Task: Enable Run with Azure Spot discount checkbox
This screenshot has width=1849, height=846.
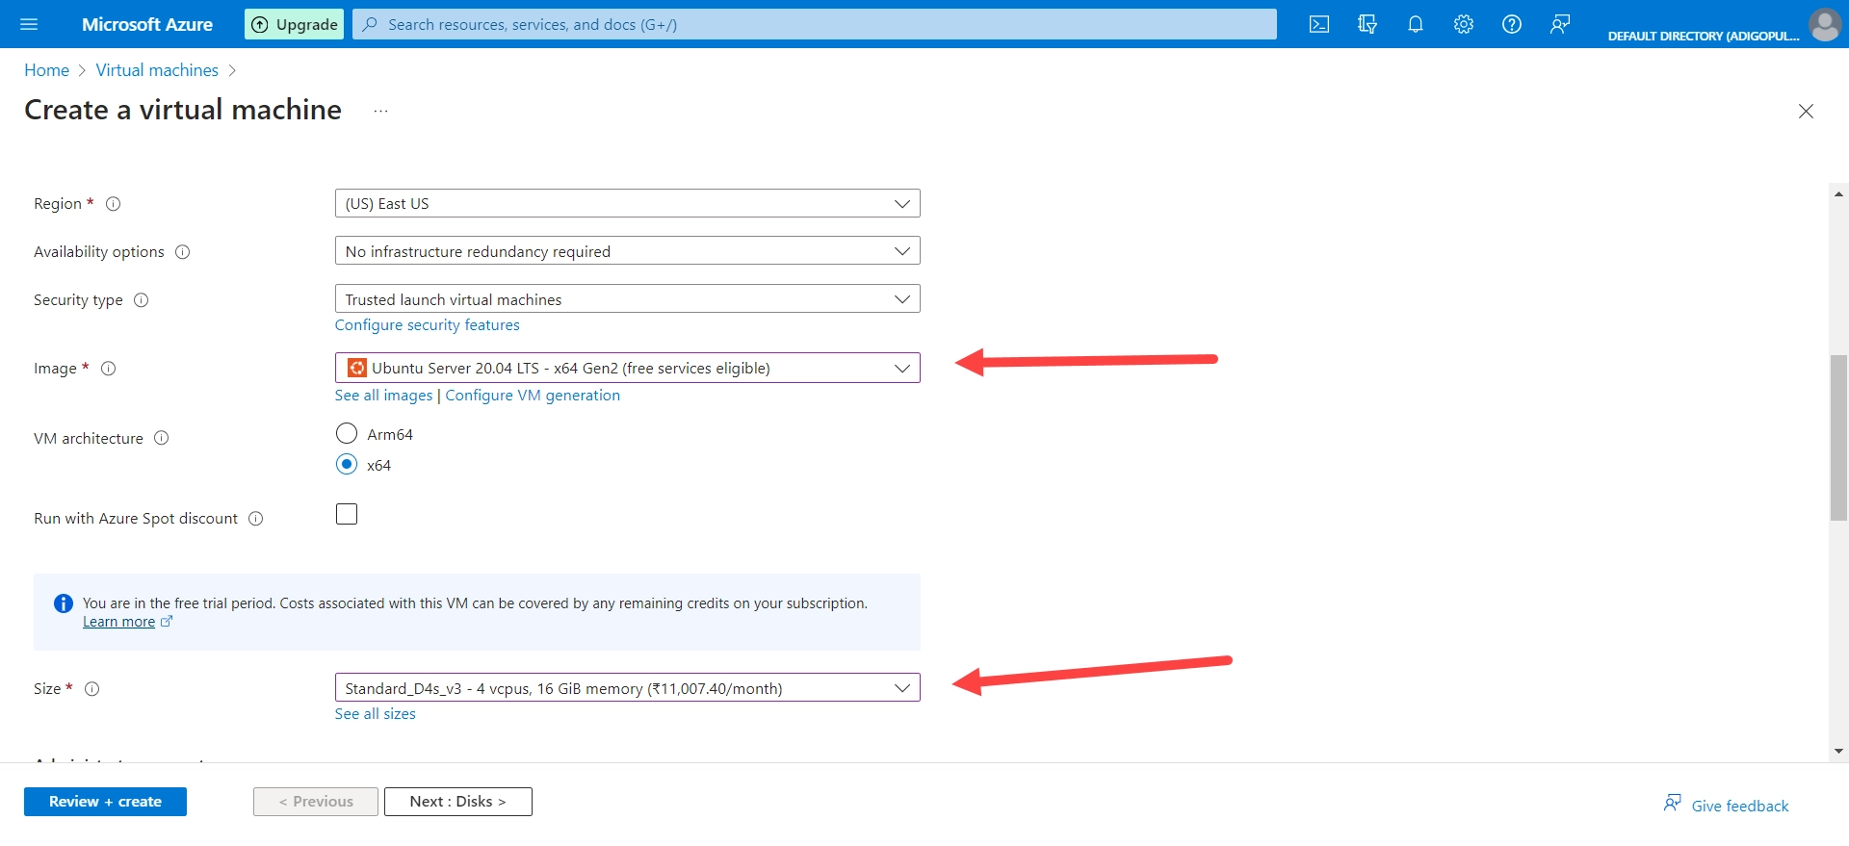Action: (347, 514)
